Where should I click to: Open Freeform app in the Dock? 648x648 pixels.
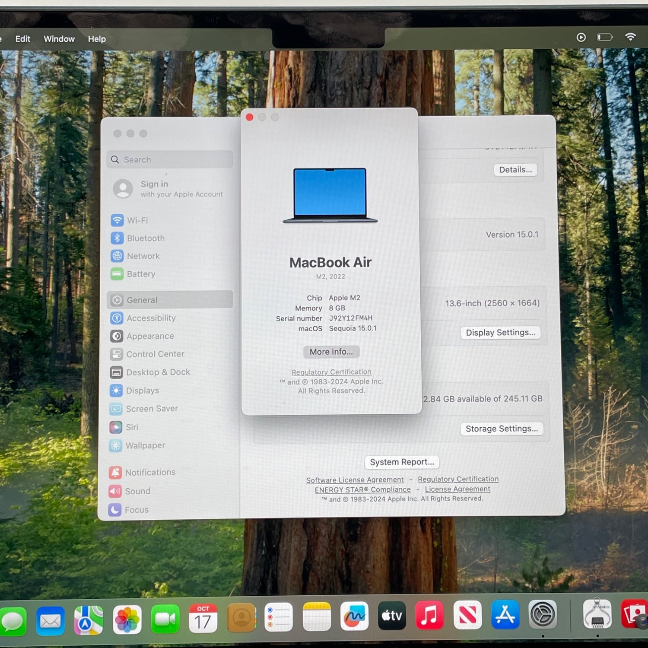coord(354,616)
